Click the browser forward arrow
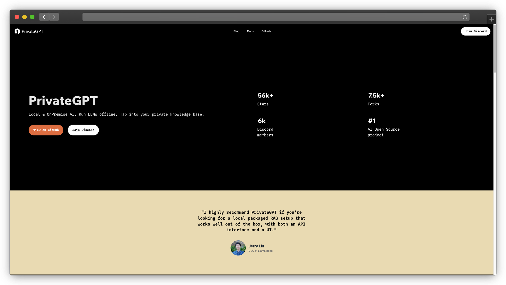 (x=54, y=17)
